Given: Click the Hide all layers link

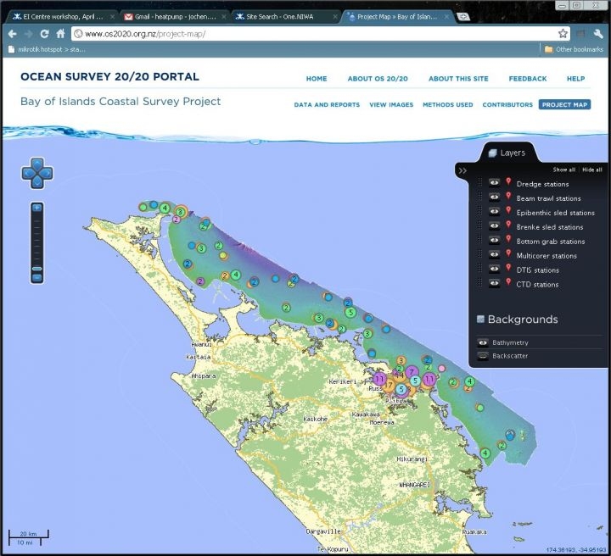Looking at the screenshot, I should 592,170.
